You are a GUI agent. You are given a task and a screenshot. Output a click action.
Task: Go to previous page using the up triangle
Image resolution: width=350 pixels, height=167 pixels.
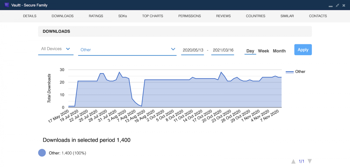293,162
